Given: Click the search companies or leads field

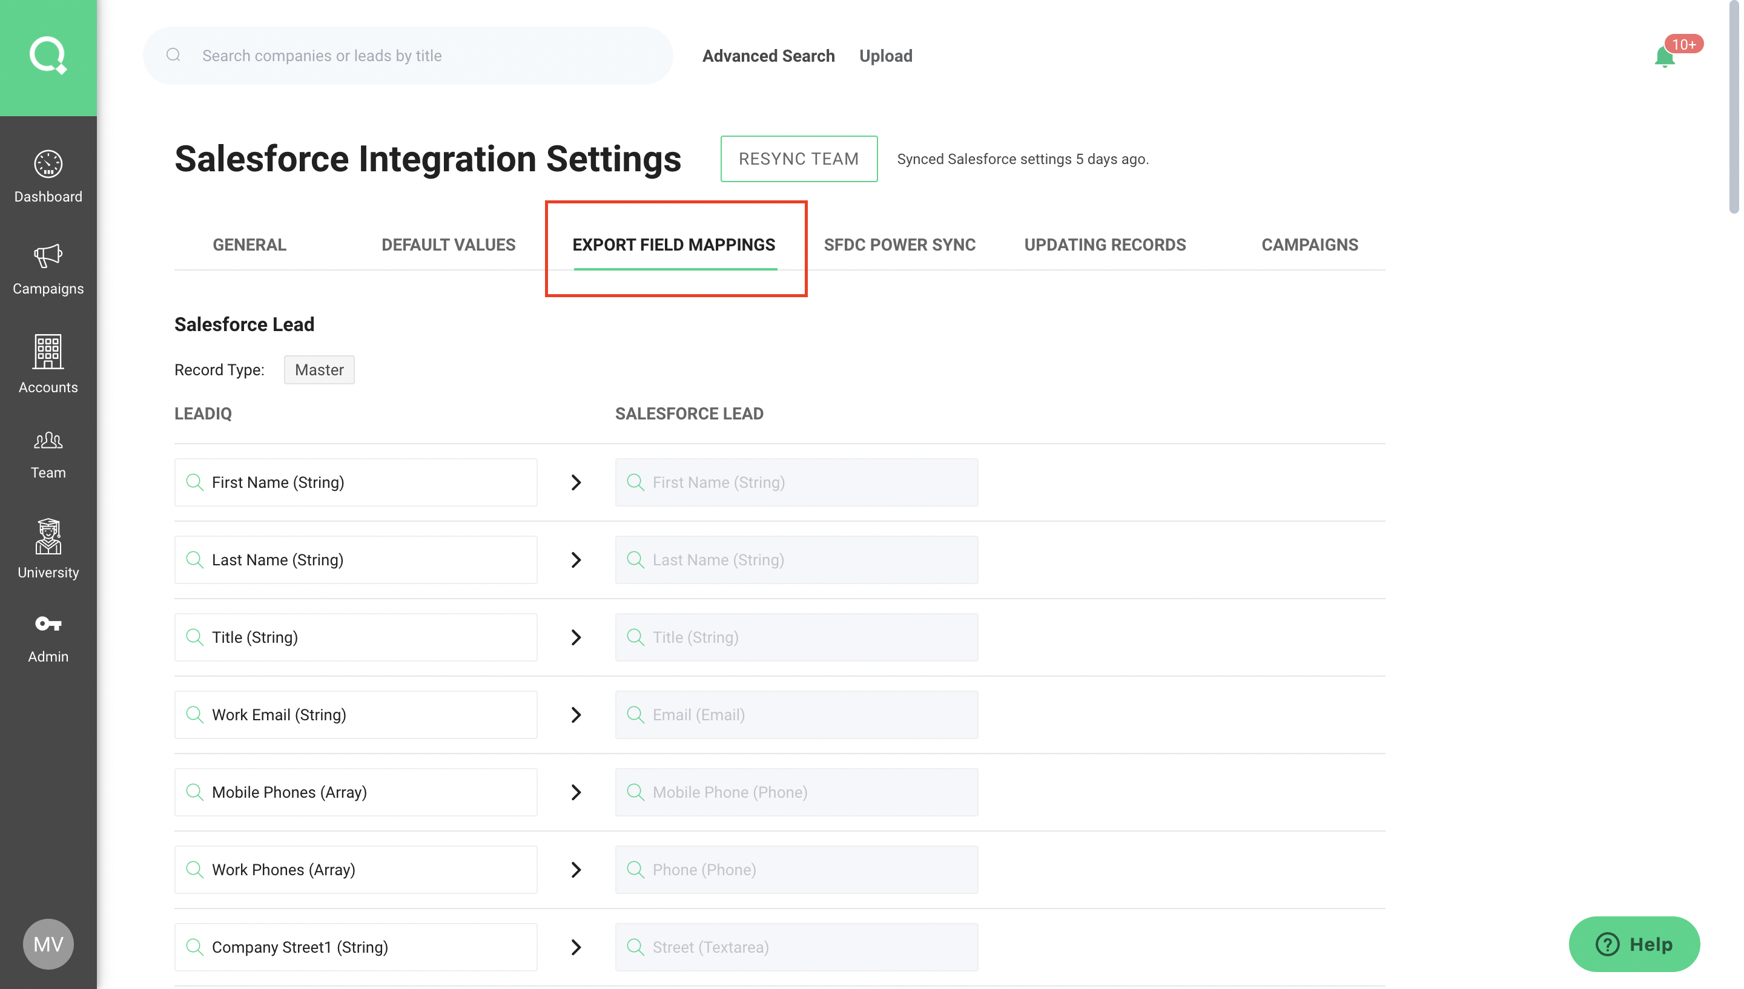Looking at the screenshot, I should pos(408,56).
